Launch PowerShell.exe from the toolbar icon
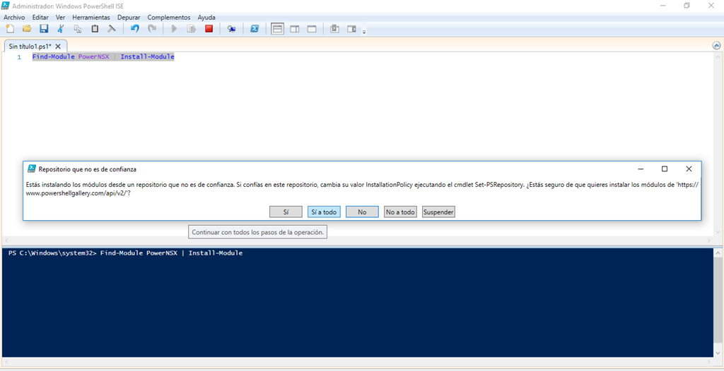Viewport: 724px width, 371px height. tap(255, 29)
